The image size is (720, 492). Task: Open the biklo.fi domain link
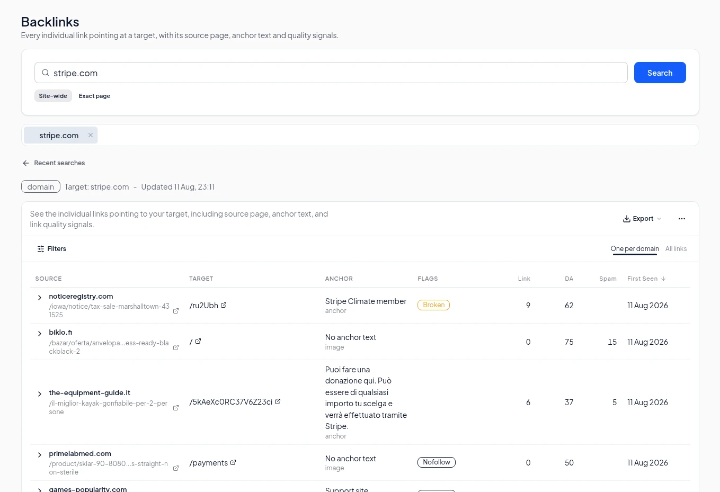click(x=60, y=333)
